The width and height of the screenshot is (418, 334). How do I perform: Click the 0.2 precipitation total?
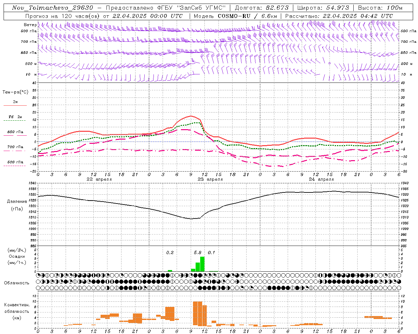(x=170, y=253)
